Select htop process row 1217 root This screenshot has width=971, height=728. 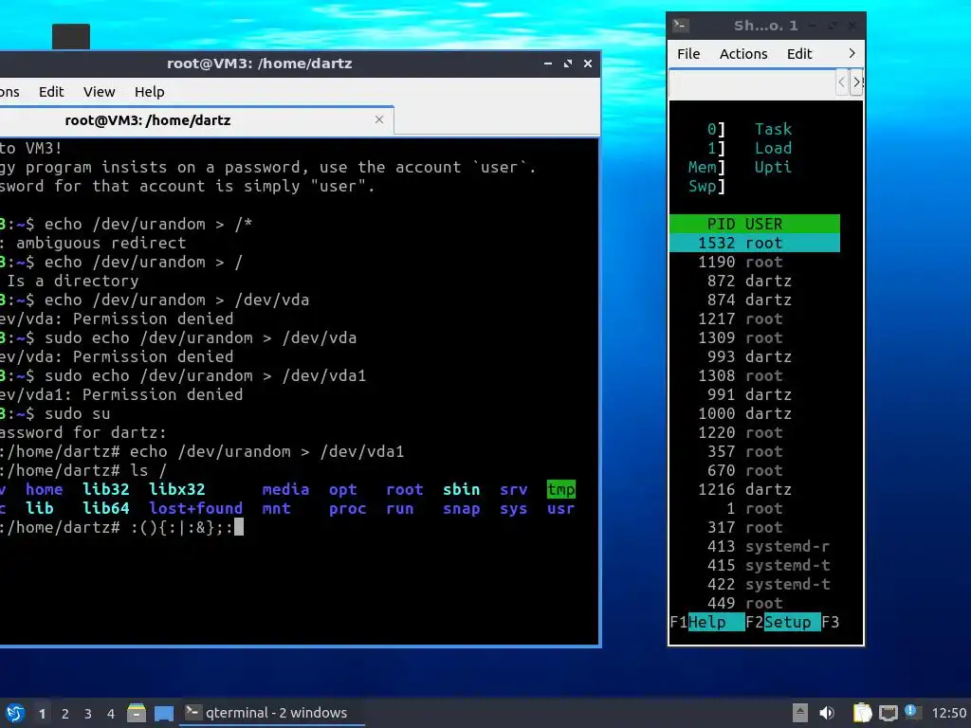(x=754, y=318)
